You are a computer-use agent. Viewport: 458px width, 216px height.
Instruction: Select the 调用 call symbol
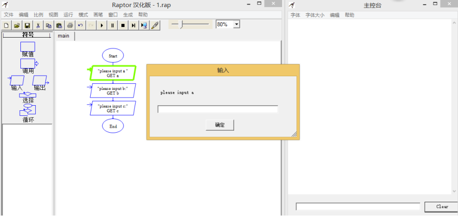coord(29,67)
